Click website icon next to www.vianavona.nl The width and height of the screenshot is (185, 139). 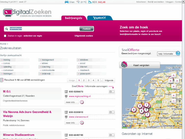(x=66, y=117)
